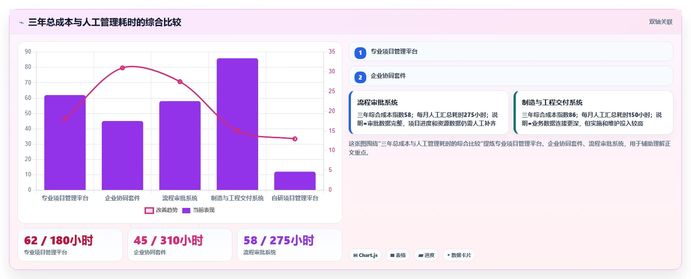Image resolution: width=691 pixels, height=279 pixels.
Task: Click the 专业项目管理平台 purple bar
Action: (65, 142)
